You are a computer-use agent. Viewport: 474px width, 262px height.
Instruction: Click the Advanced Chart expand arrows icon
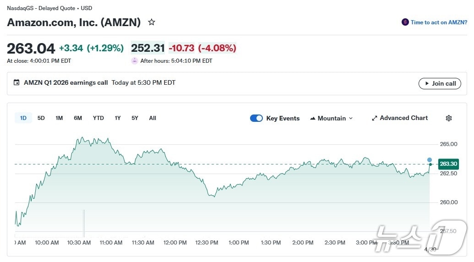(x=374, y=118)
